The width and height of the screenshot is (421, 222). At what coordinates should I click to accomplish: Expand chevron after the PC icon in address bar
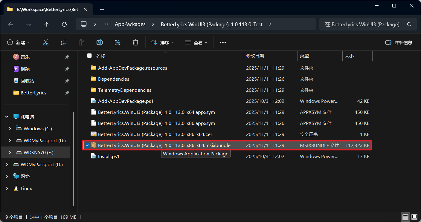95,24
